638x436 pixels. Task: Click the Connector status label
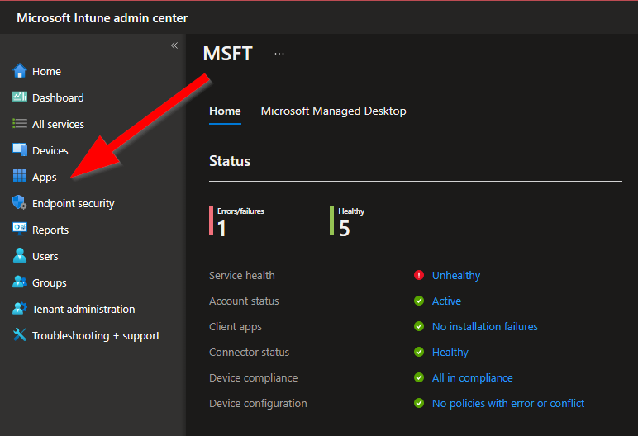[249, 353]
